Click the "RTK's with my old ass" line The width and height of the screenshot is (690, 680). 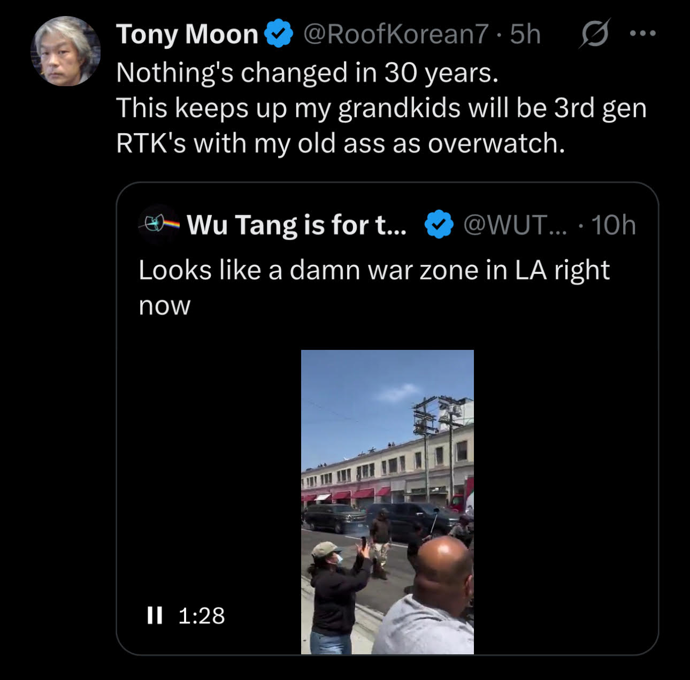[x=340, y=143]
